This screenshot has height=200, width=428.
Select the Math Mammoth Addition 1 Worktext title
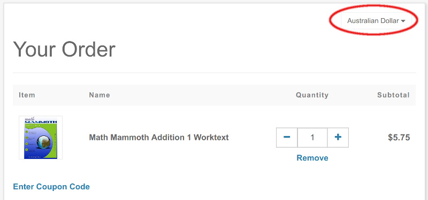[x=159, y=138]
